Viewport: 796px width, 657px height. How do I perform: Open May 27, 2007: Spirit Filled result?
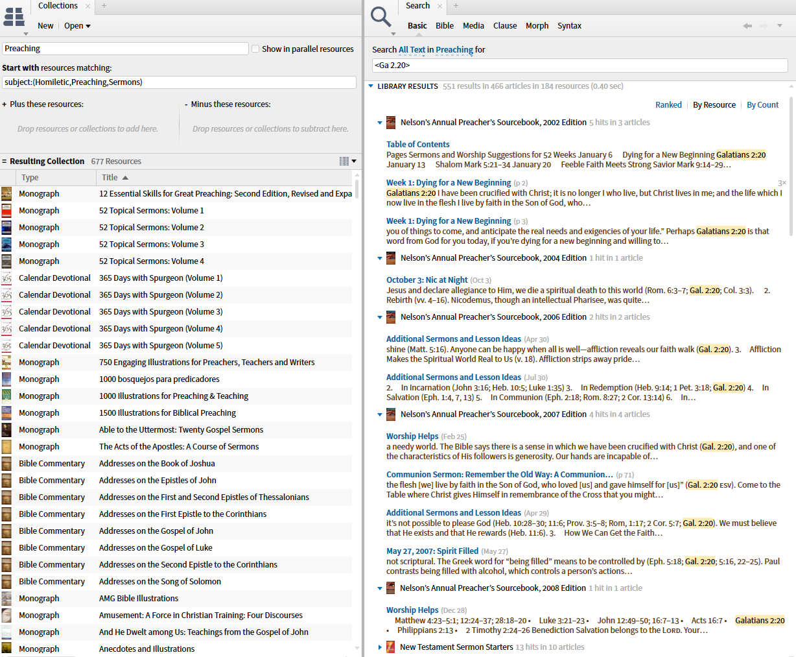(432, 551)
